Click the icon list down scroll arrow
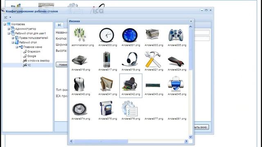 (x=190, y=137)
